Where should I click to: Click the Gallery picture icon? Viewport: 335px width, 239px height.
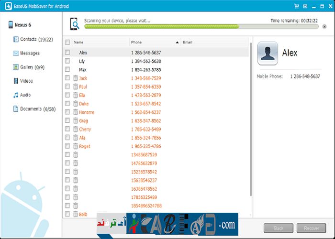(x=16, y=67)
